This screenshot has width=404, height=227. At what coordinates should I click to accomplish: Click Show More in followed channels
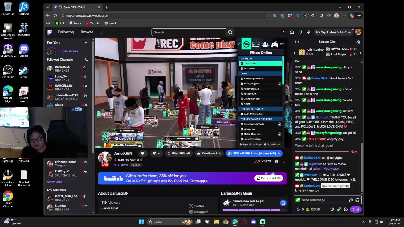(55, 182)
